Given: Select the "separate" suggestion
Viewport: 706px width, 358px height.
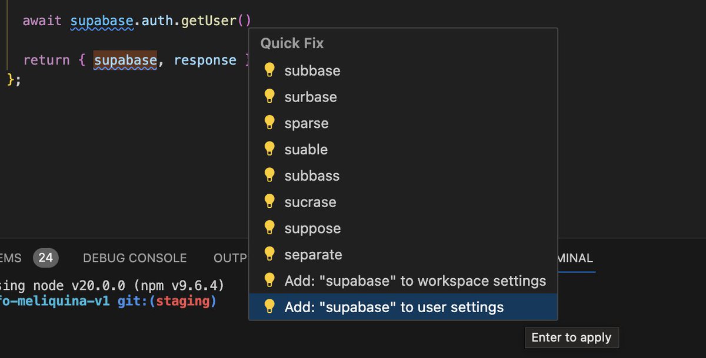Looking at the screenshot, I should pyautogui.click(x=403, y=255).
